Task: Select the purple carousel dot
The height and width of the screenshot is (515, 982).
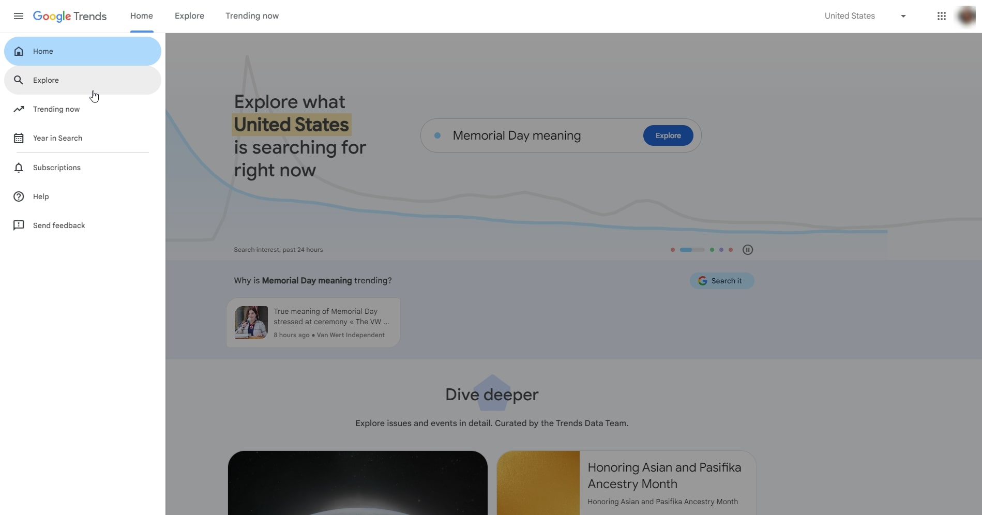Action: [721, 250]
